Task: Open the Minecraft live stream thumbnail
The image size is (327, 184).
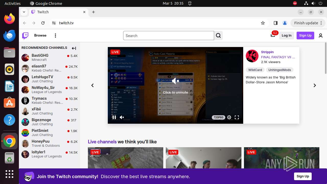Action: coord(125,158)
